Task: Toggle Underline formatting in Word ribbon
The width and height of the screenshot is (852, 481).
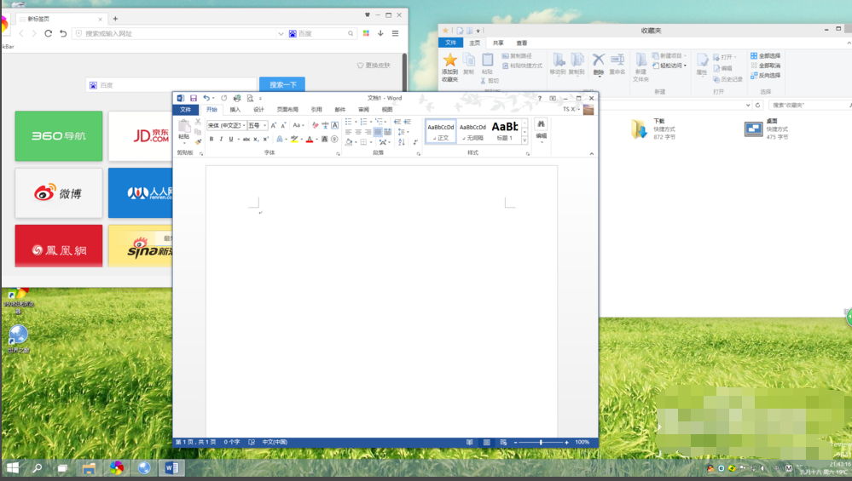Action: pyautogui.click(x=230, y=139)
